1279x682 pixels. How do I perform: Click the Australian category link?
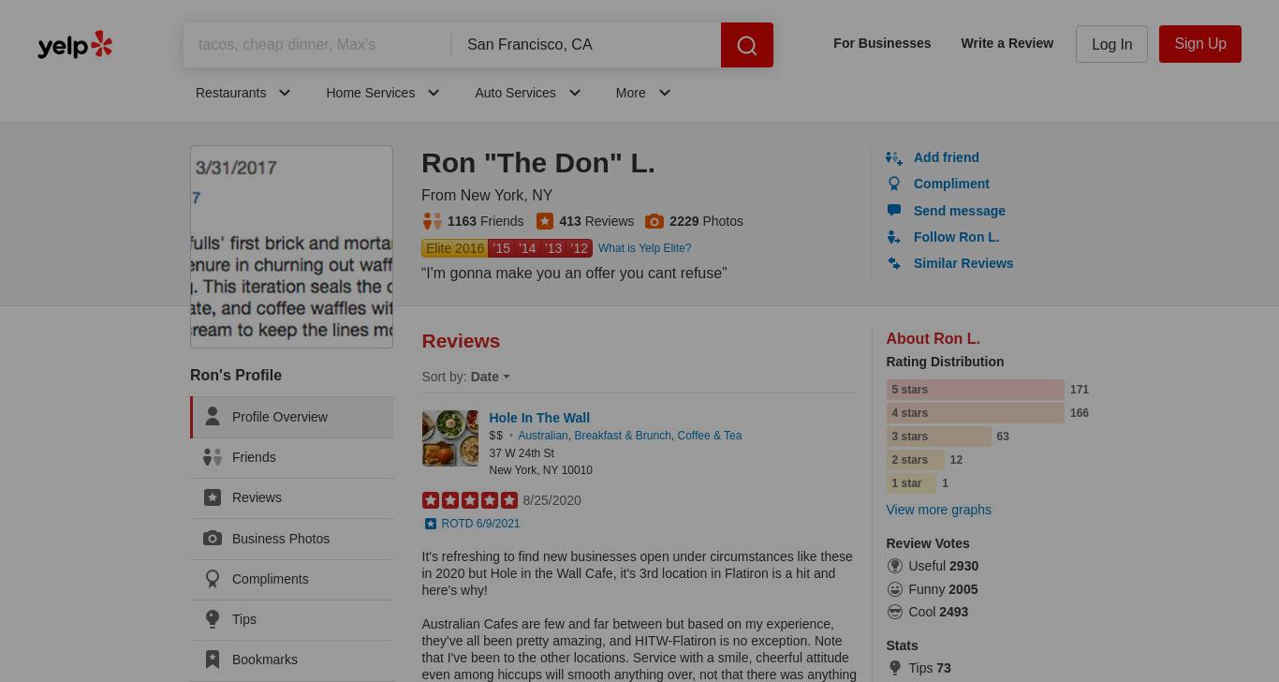pos(543,436)
